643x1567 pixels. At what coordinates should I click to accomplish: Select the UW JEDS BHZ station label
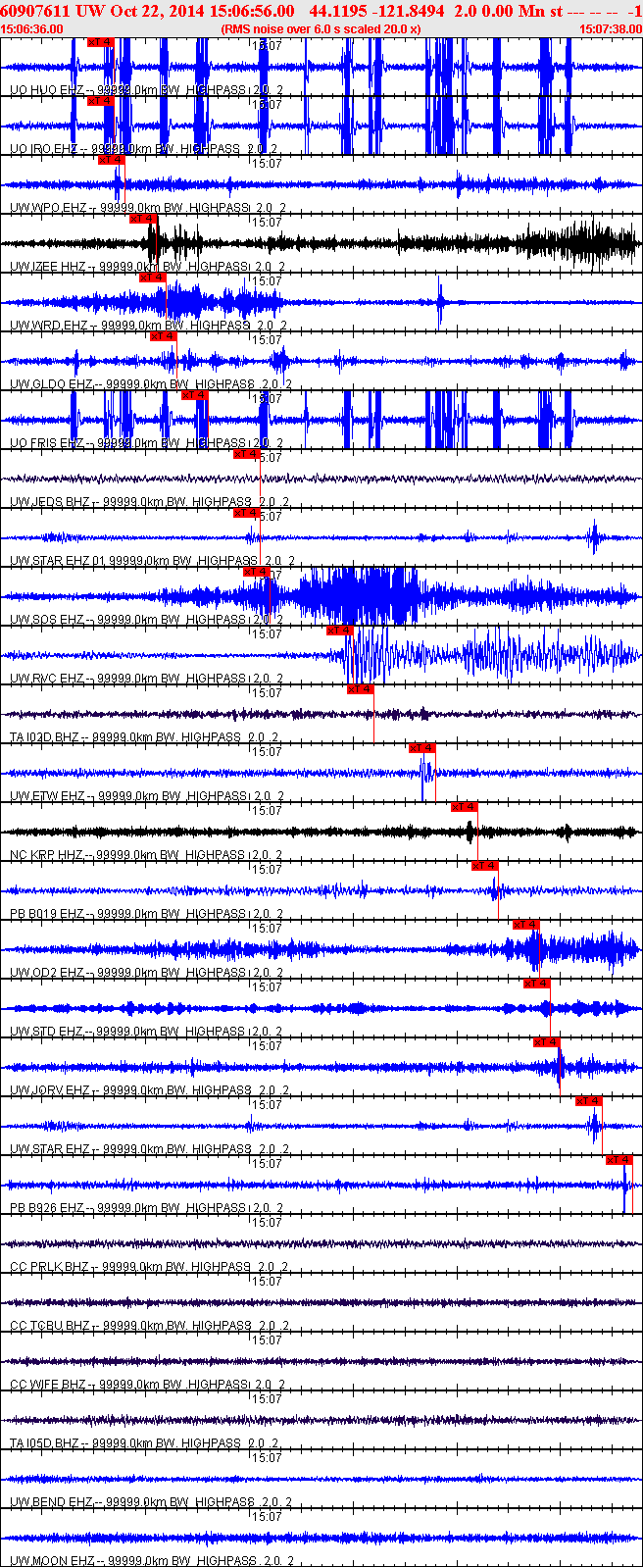(149, 502)
